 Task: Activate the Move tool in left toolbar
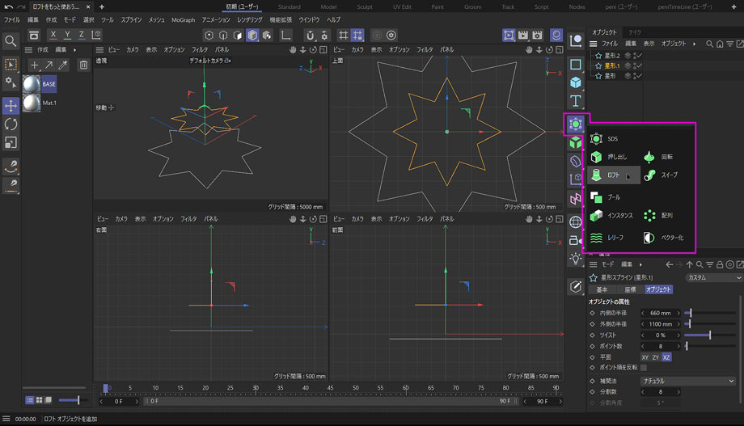click(x=11, y=106)
